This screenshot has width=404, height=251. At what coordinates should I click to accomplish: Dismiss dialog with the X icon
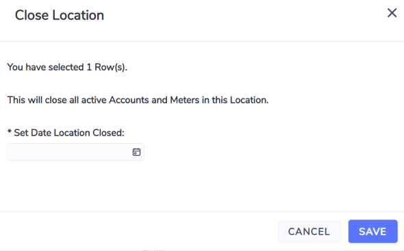(x=392, y=12)
